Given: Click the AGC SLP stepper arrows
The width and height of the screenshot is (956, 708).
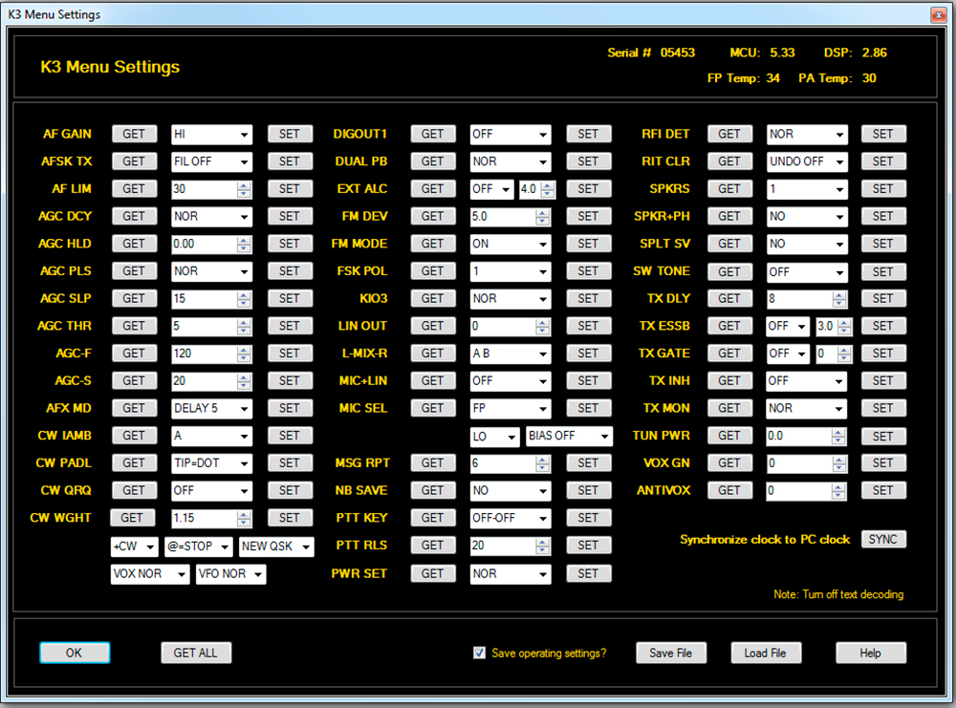Looking at the screenshot, I should [244, 299].
